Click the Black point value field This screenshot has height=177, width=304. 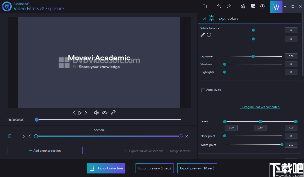tap(291, 136)
